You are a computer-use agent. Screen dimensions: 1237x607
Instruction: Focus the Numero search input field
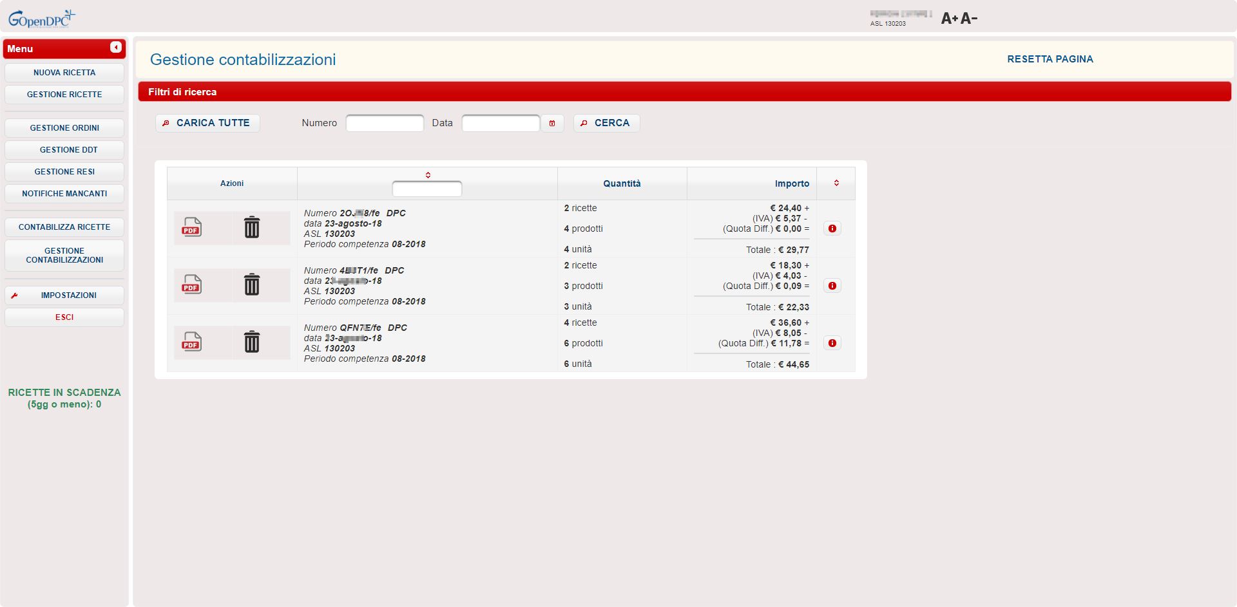pos(385,124)
